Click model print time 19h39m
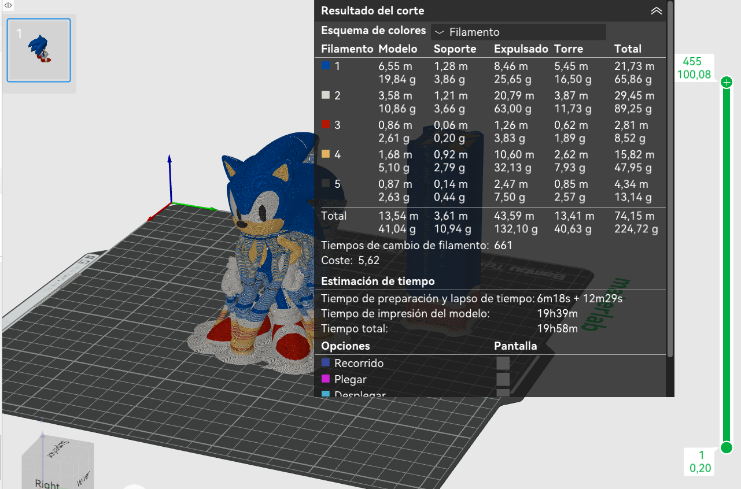 557,314
